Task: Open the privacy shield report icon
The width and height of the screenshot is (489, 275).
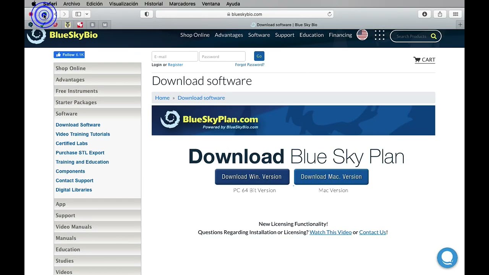Action: pos(147,14)
